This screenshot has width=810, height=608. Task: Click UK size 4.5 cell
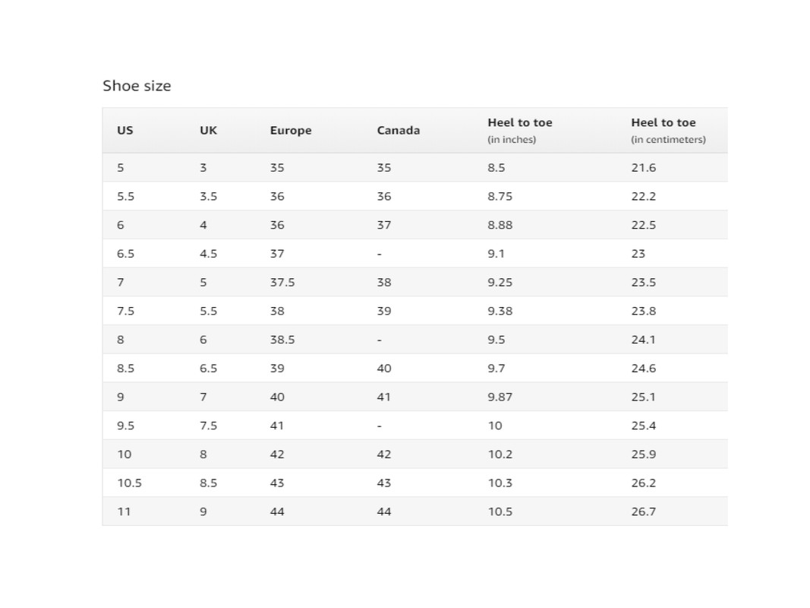point(208,254)
